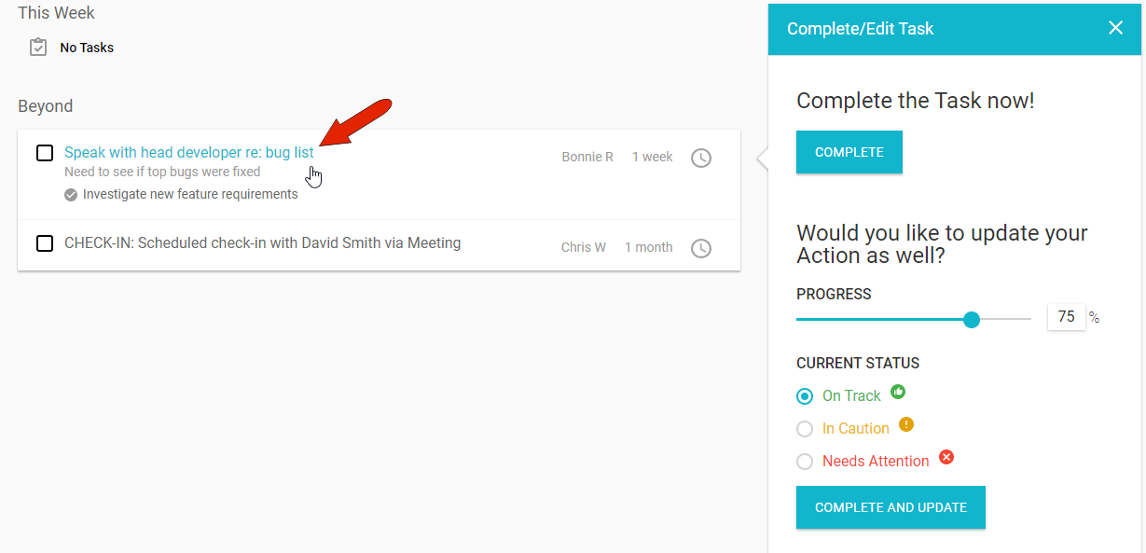Check the CHECK-IN task checkbox

pyautogui.click(x=45, y=243)
